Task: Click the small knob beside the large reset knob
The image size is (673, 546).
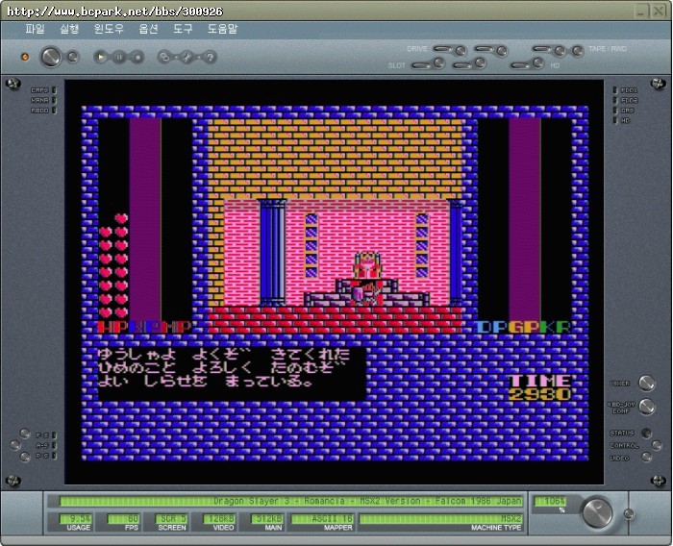Action: pyautogui.click(x=73, y=57)
